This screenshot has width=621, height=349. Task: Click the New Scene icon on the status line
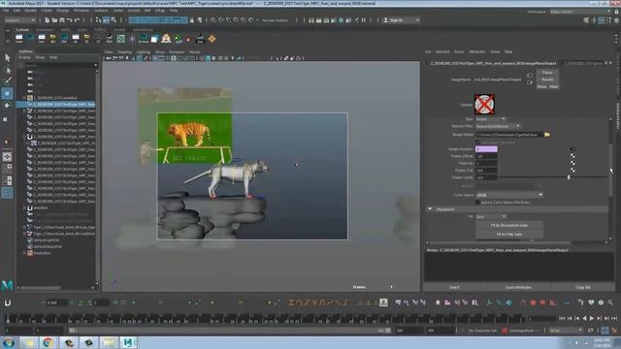coord(48,20)
